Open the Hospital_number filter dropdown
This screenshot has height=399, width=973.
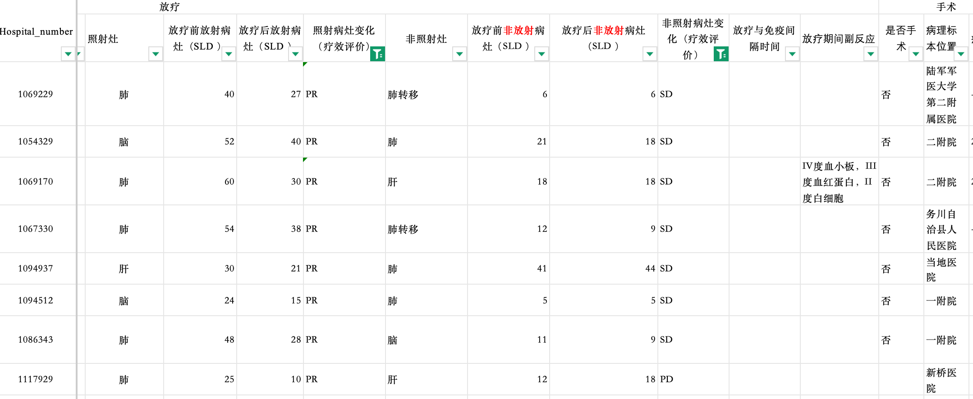(x=68, y=54)
